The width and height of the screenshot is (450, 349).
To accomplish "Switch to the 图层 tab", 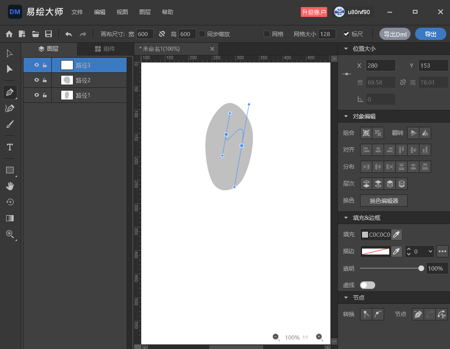I will click(48, 49).
